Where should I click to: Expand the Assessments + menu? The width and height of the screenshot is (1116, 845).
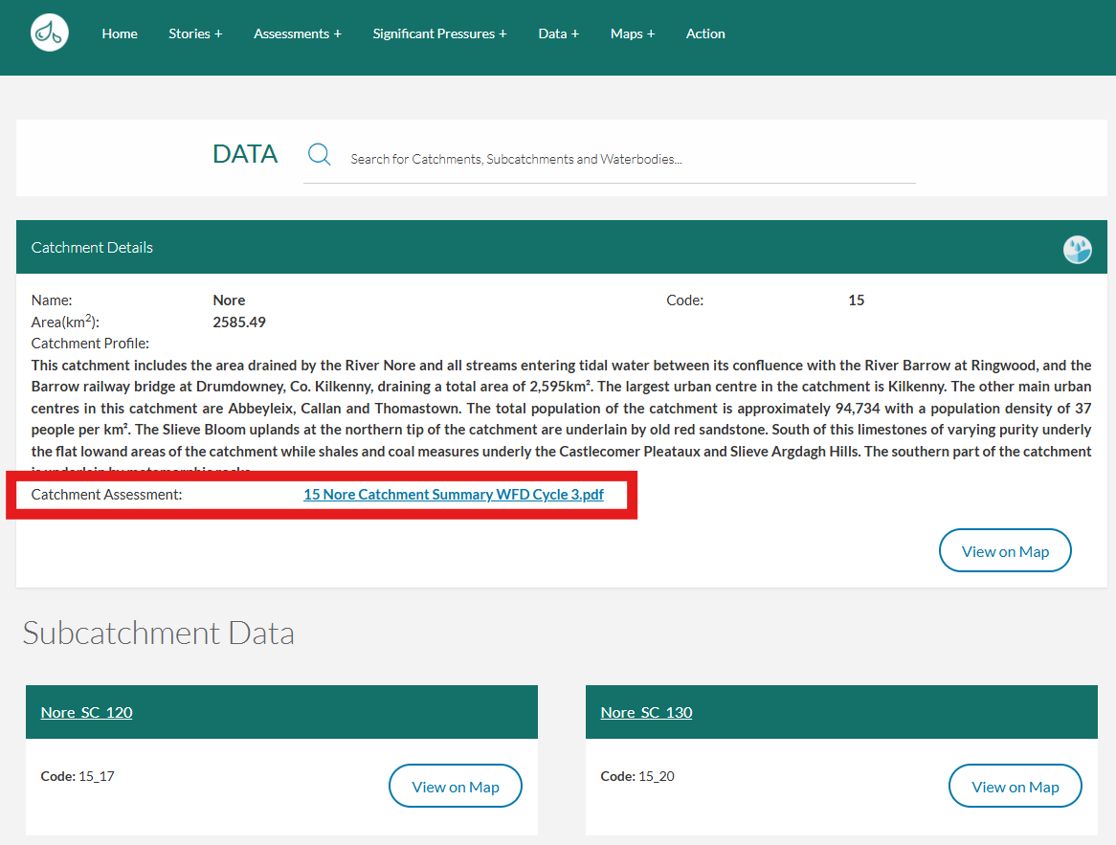297,33
